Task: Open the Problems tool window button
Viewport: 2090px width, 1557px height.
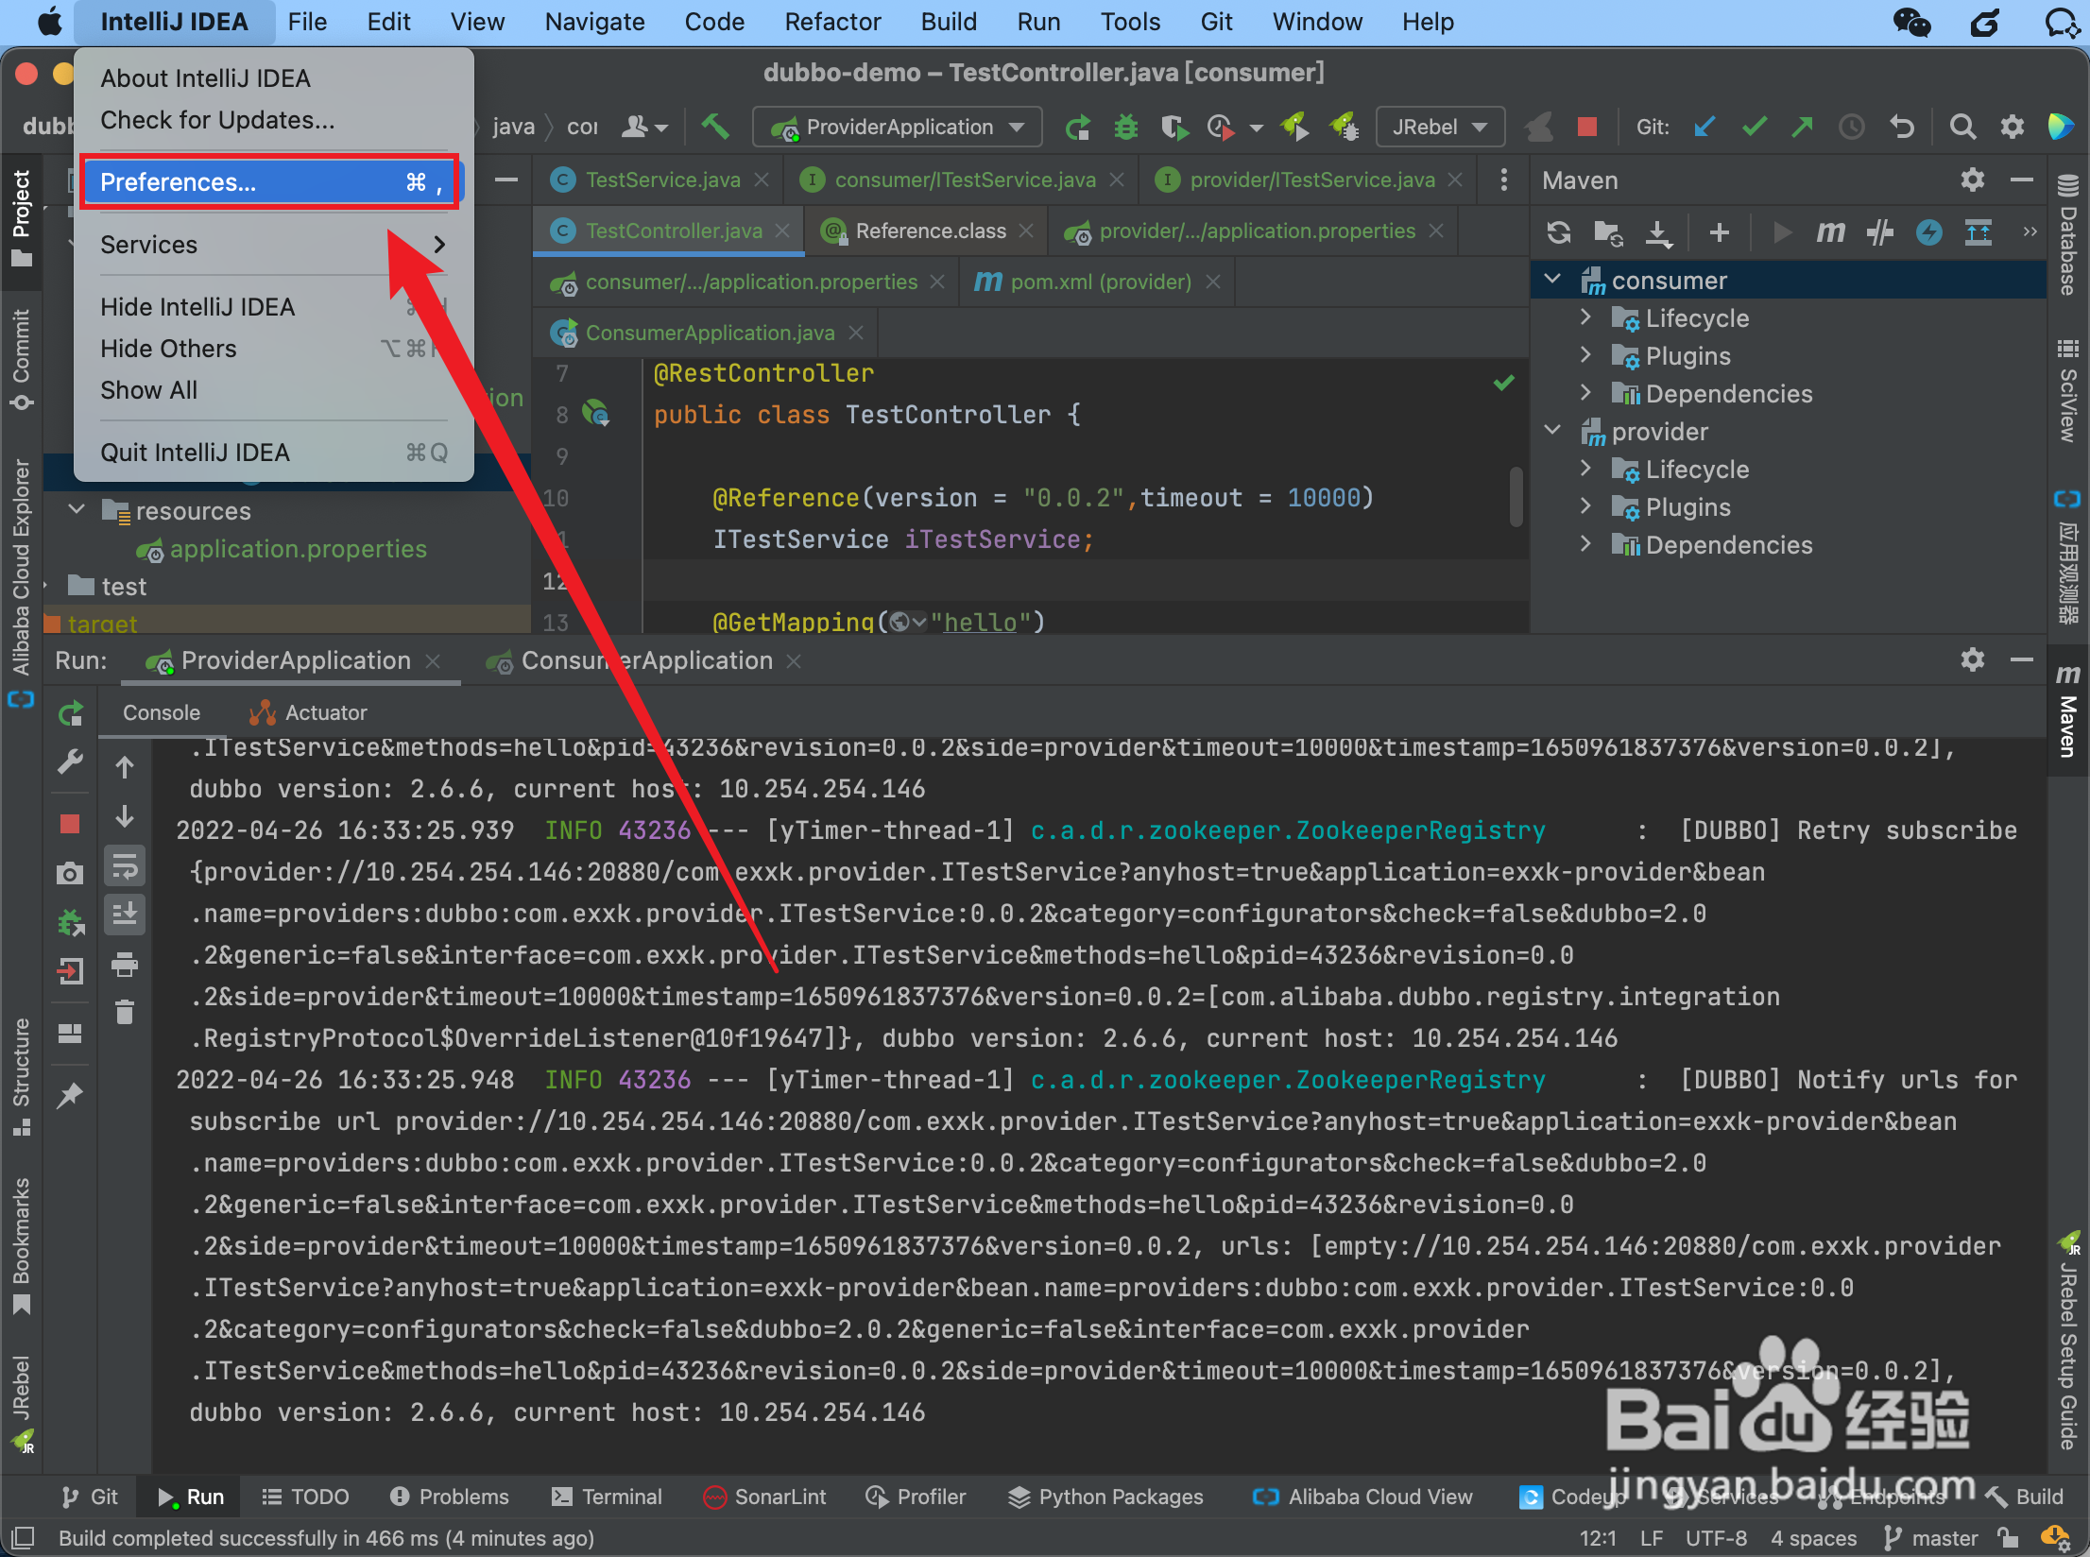Action: (449, 1497)
